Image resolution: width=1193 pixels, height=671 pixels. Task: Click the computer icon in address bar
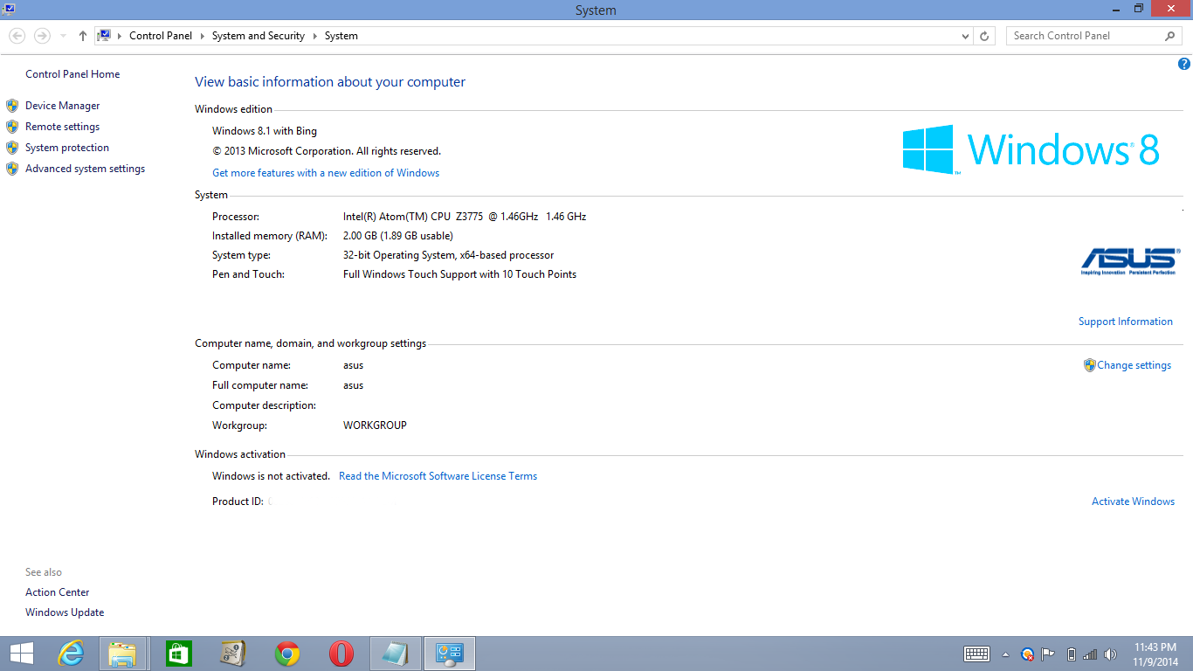point(104,36)
